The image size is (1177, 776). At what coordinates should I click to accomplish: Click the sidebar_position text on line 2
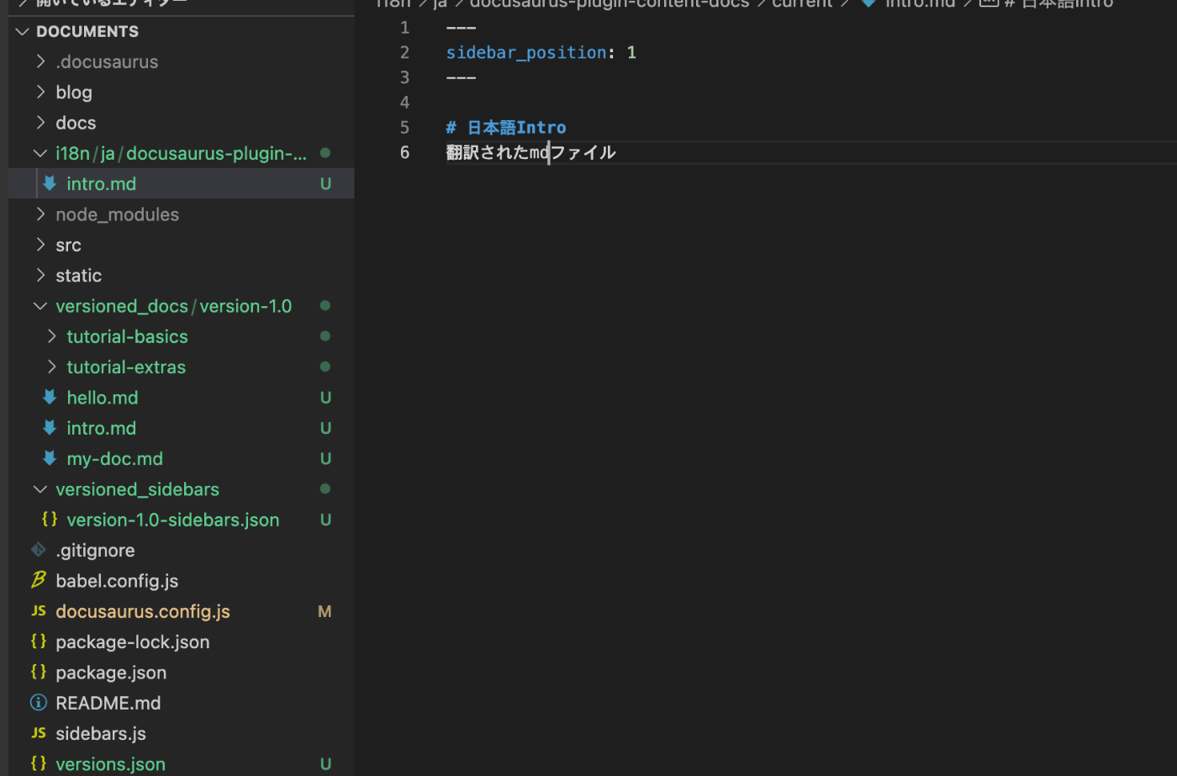[526, 52]
